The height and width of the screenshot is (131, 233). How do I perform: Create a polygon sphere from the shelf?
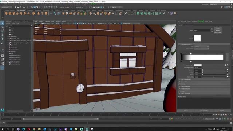click(x=6, y=13)
